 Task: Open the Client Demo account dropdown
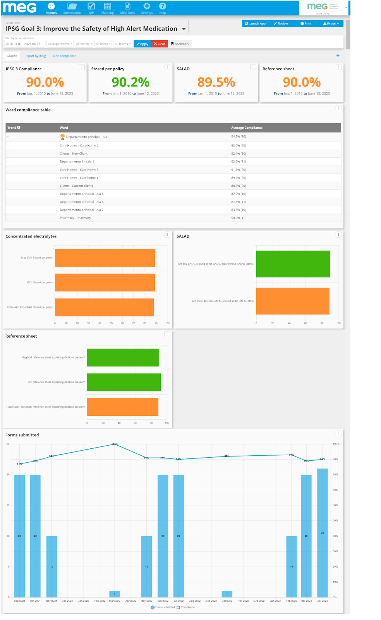pyautogui.click(x=324, y=7)
